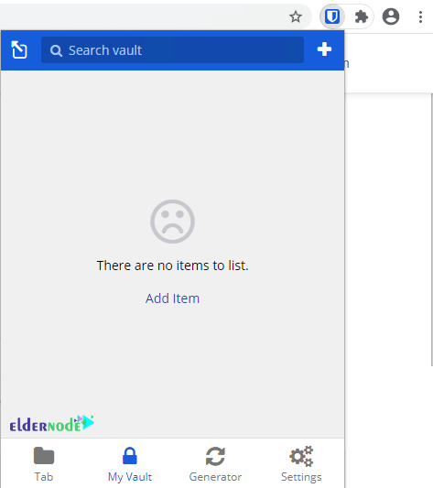Switch to the Settings tab label
The width and height of the screenshot is (433, 488).
tap(301, 477)
